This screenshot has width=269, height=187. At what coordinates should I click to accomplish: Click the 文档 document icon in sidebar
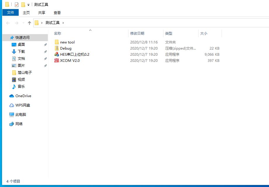[14, 59]
